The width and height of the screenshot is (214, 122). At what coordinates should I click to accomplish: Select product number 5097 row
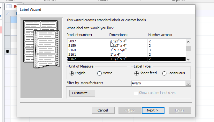point(126,41)
